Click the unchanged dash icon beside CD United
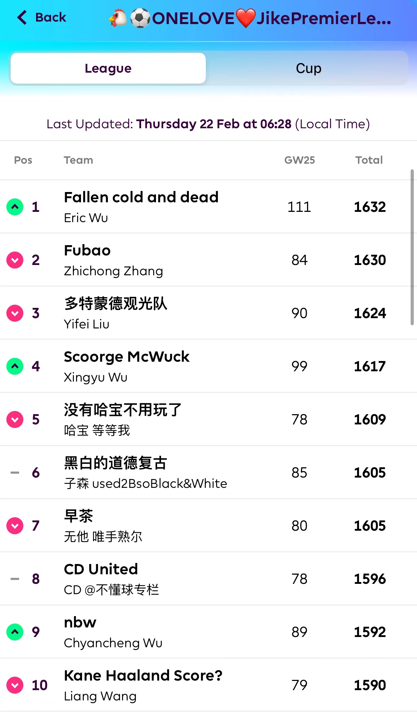Viewport: 417px width, 716px height. tap(15, 579)
